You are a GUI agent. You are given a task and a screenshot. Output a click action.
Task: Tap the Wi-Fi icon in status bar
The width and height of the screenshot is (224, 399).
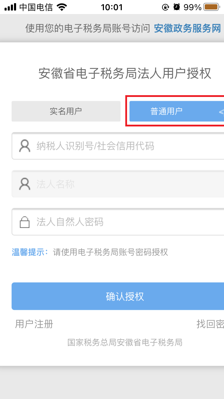coord(62,7)
